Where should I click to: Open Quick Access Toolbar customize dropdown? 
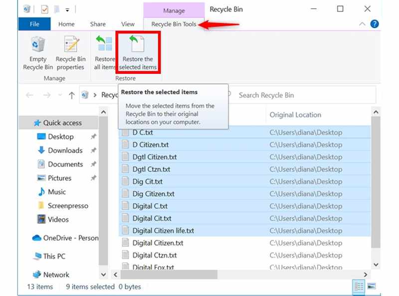click(x=67, y=9)
